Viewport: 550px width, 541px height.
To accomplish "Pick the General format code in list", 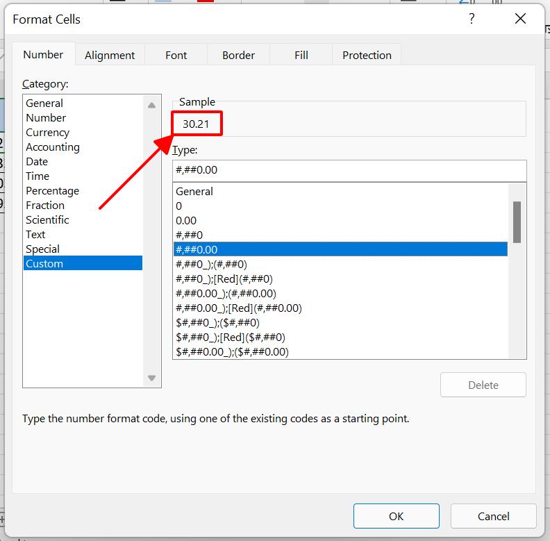I will point(194,192).
